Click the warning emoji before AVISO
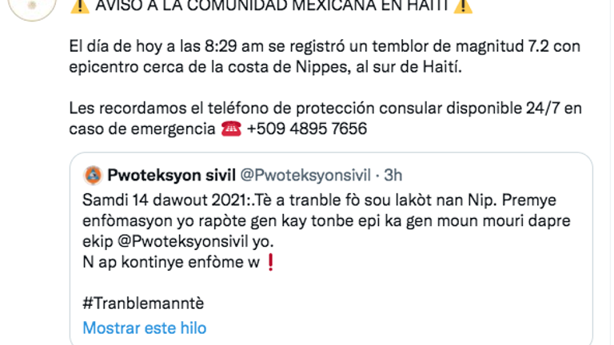The height and width of the screenshot is (345, 614). (x=79, y=6)
